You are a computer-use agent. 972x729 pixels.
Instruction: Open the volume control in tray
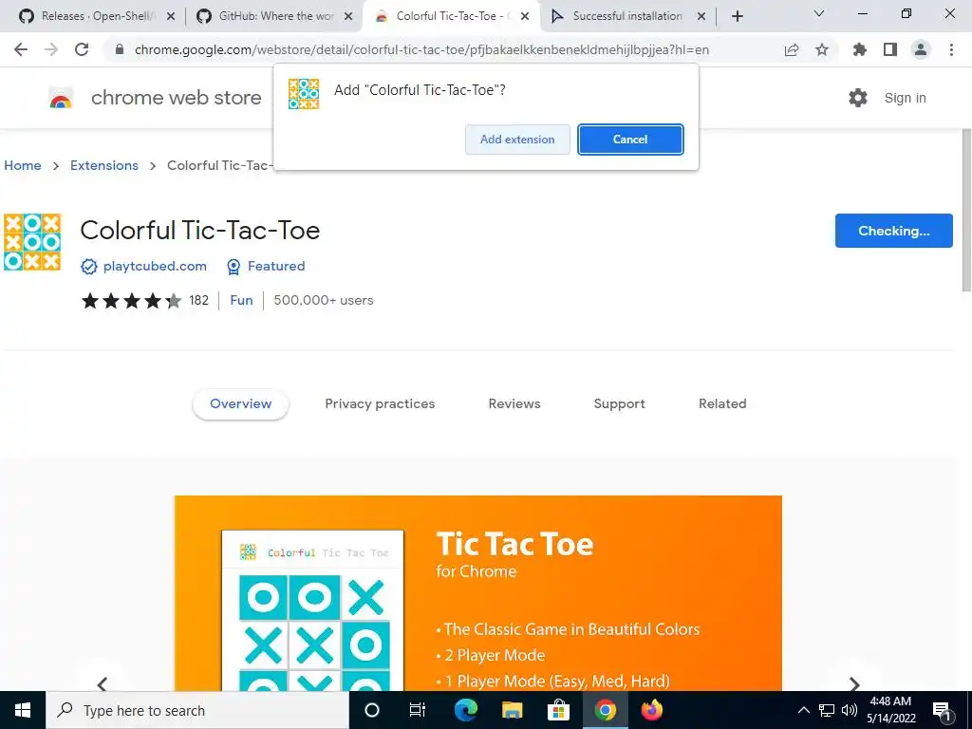coord(850,710)
